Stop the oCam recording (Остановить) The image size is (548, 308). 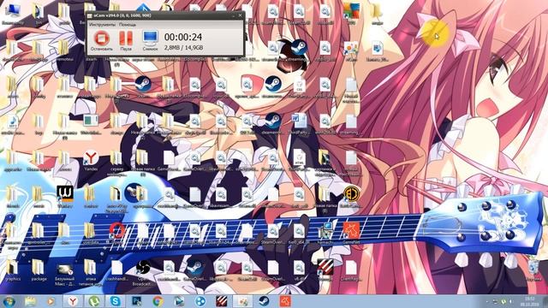click(101, 40)
